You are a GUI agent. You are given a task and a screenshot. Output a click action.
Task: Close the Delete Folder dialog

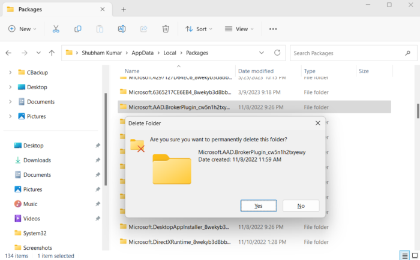317,123
